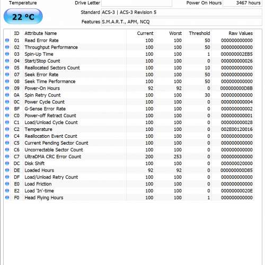Select the Power-On Hours raw value 000000000D8B
The height and width of the screenshot is (265, 265).
tap(236, 88)
